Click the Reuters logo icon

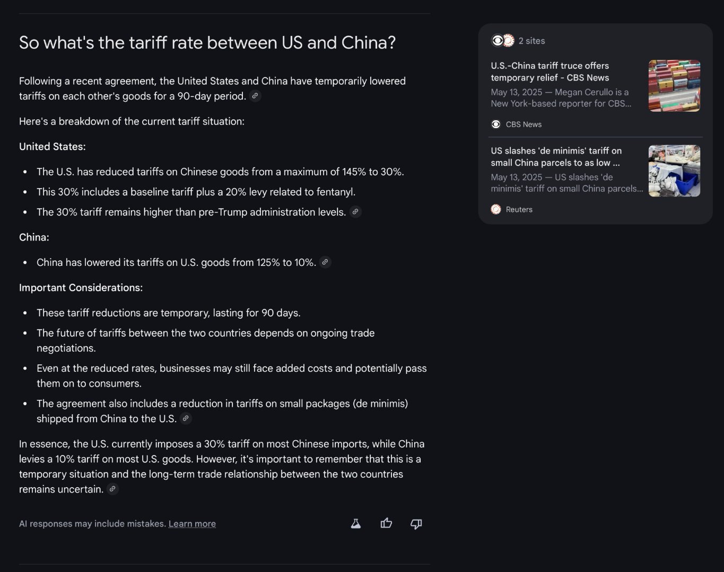[x=496, y=209]
